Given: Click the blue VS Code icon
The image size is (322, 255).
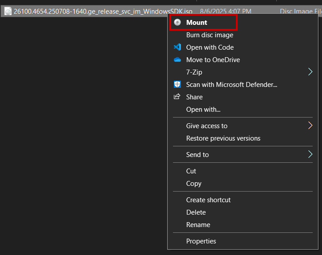Looking at the screenshot, I should coord(177,47).
